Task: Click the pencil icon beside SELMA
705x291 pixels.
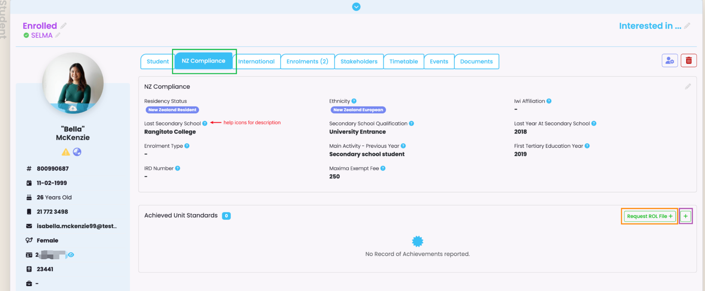Action: tap(58, 35)
